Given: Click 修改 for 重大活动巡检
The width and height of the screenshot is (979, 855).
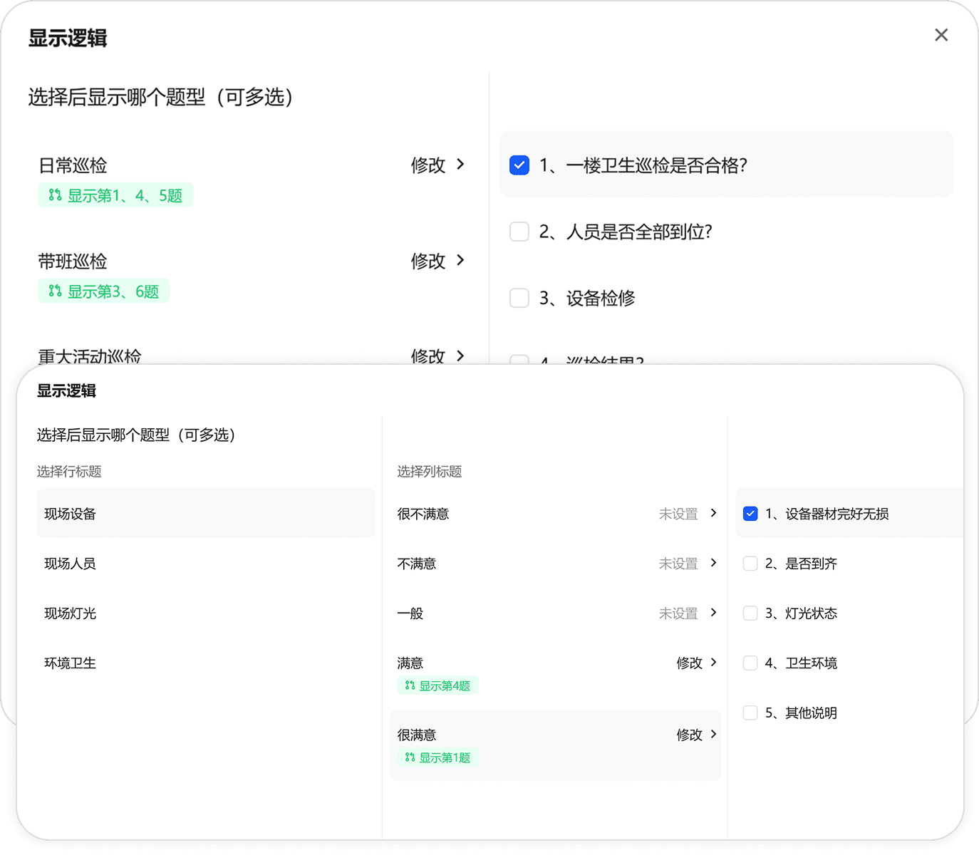Looking at the screenshot, I should point(428,356).
